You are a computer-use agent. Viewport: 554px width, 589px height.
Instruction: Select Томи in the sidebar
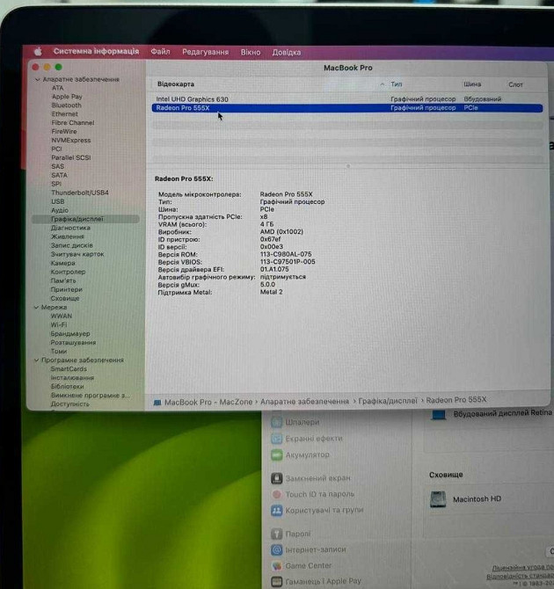pyautogui.click(x=59, y=352)
